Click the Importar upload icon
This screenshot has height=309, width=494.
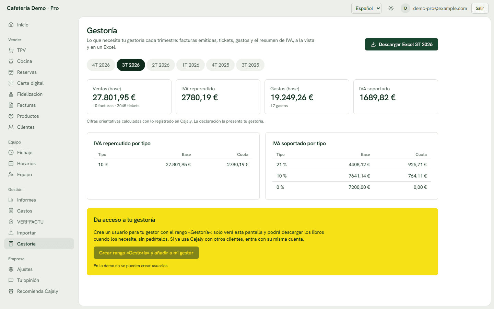11,233
